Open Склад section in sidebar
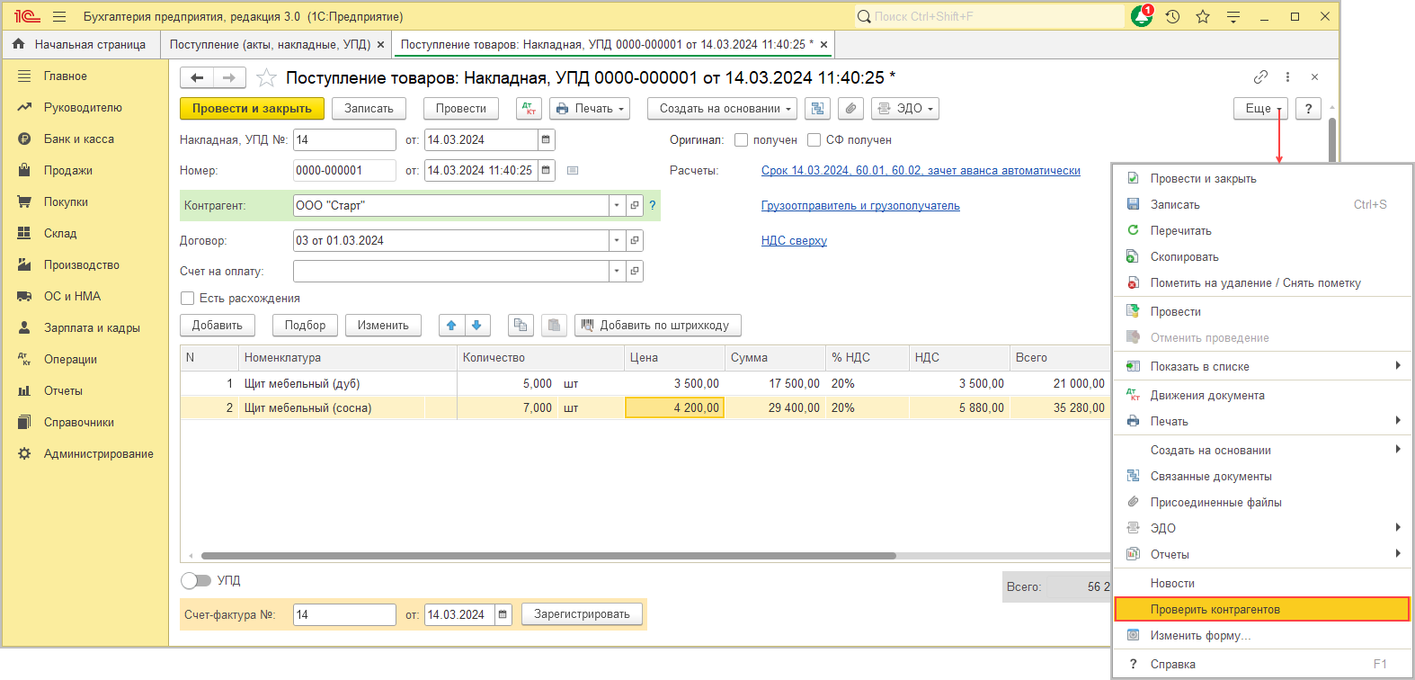 point(59,234)
